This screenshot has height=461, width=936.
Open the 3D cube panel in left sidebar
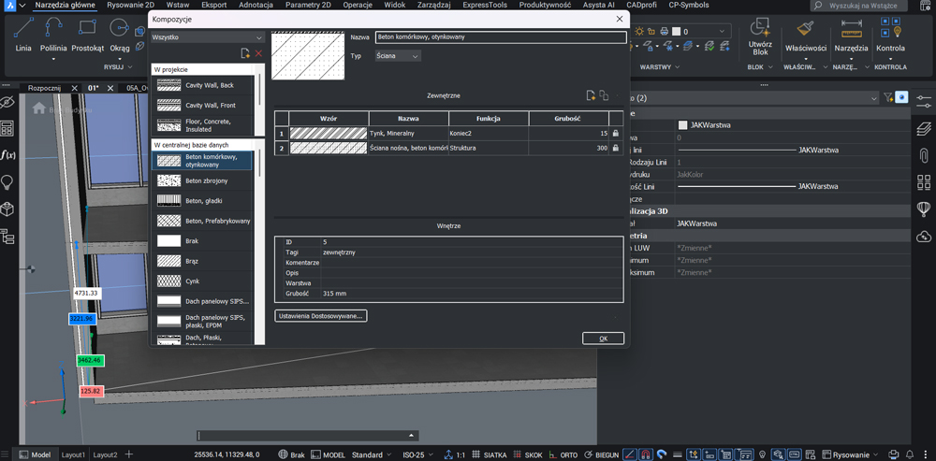pyautogui.click(x=7, y=209)
